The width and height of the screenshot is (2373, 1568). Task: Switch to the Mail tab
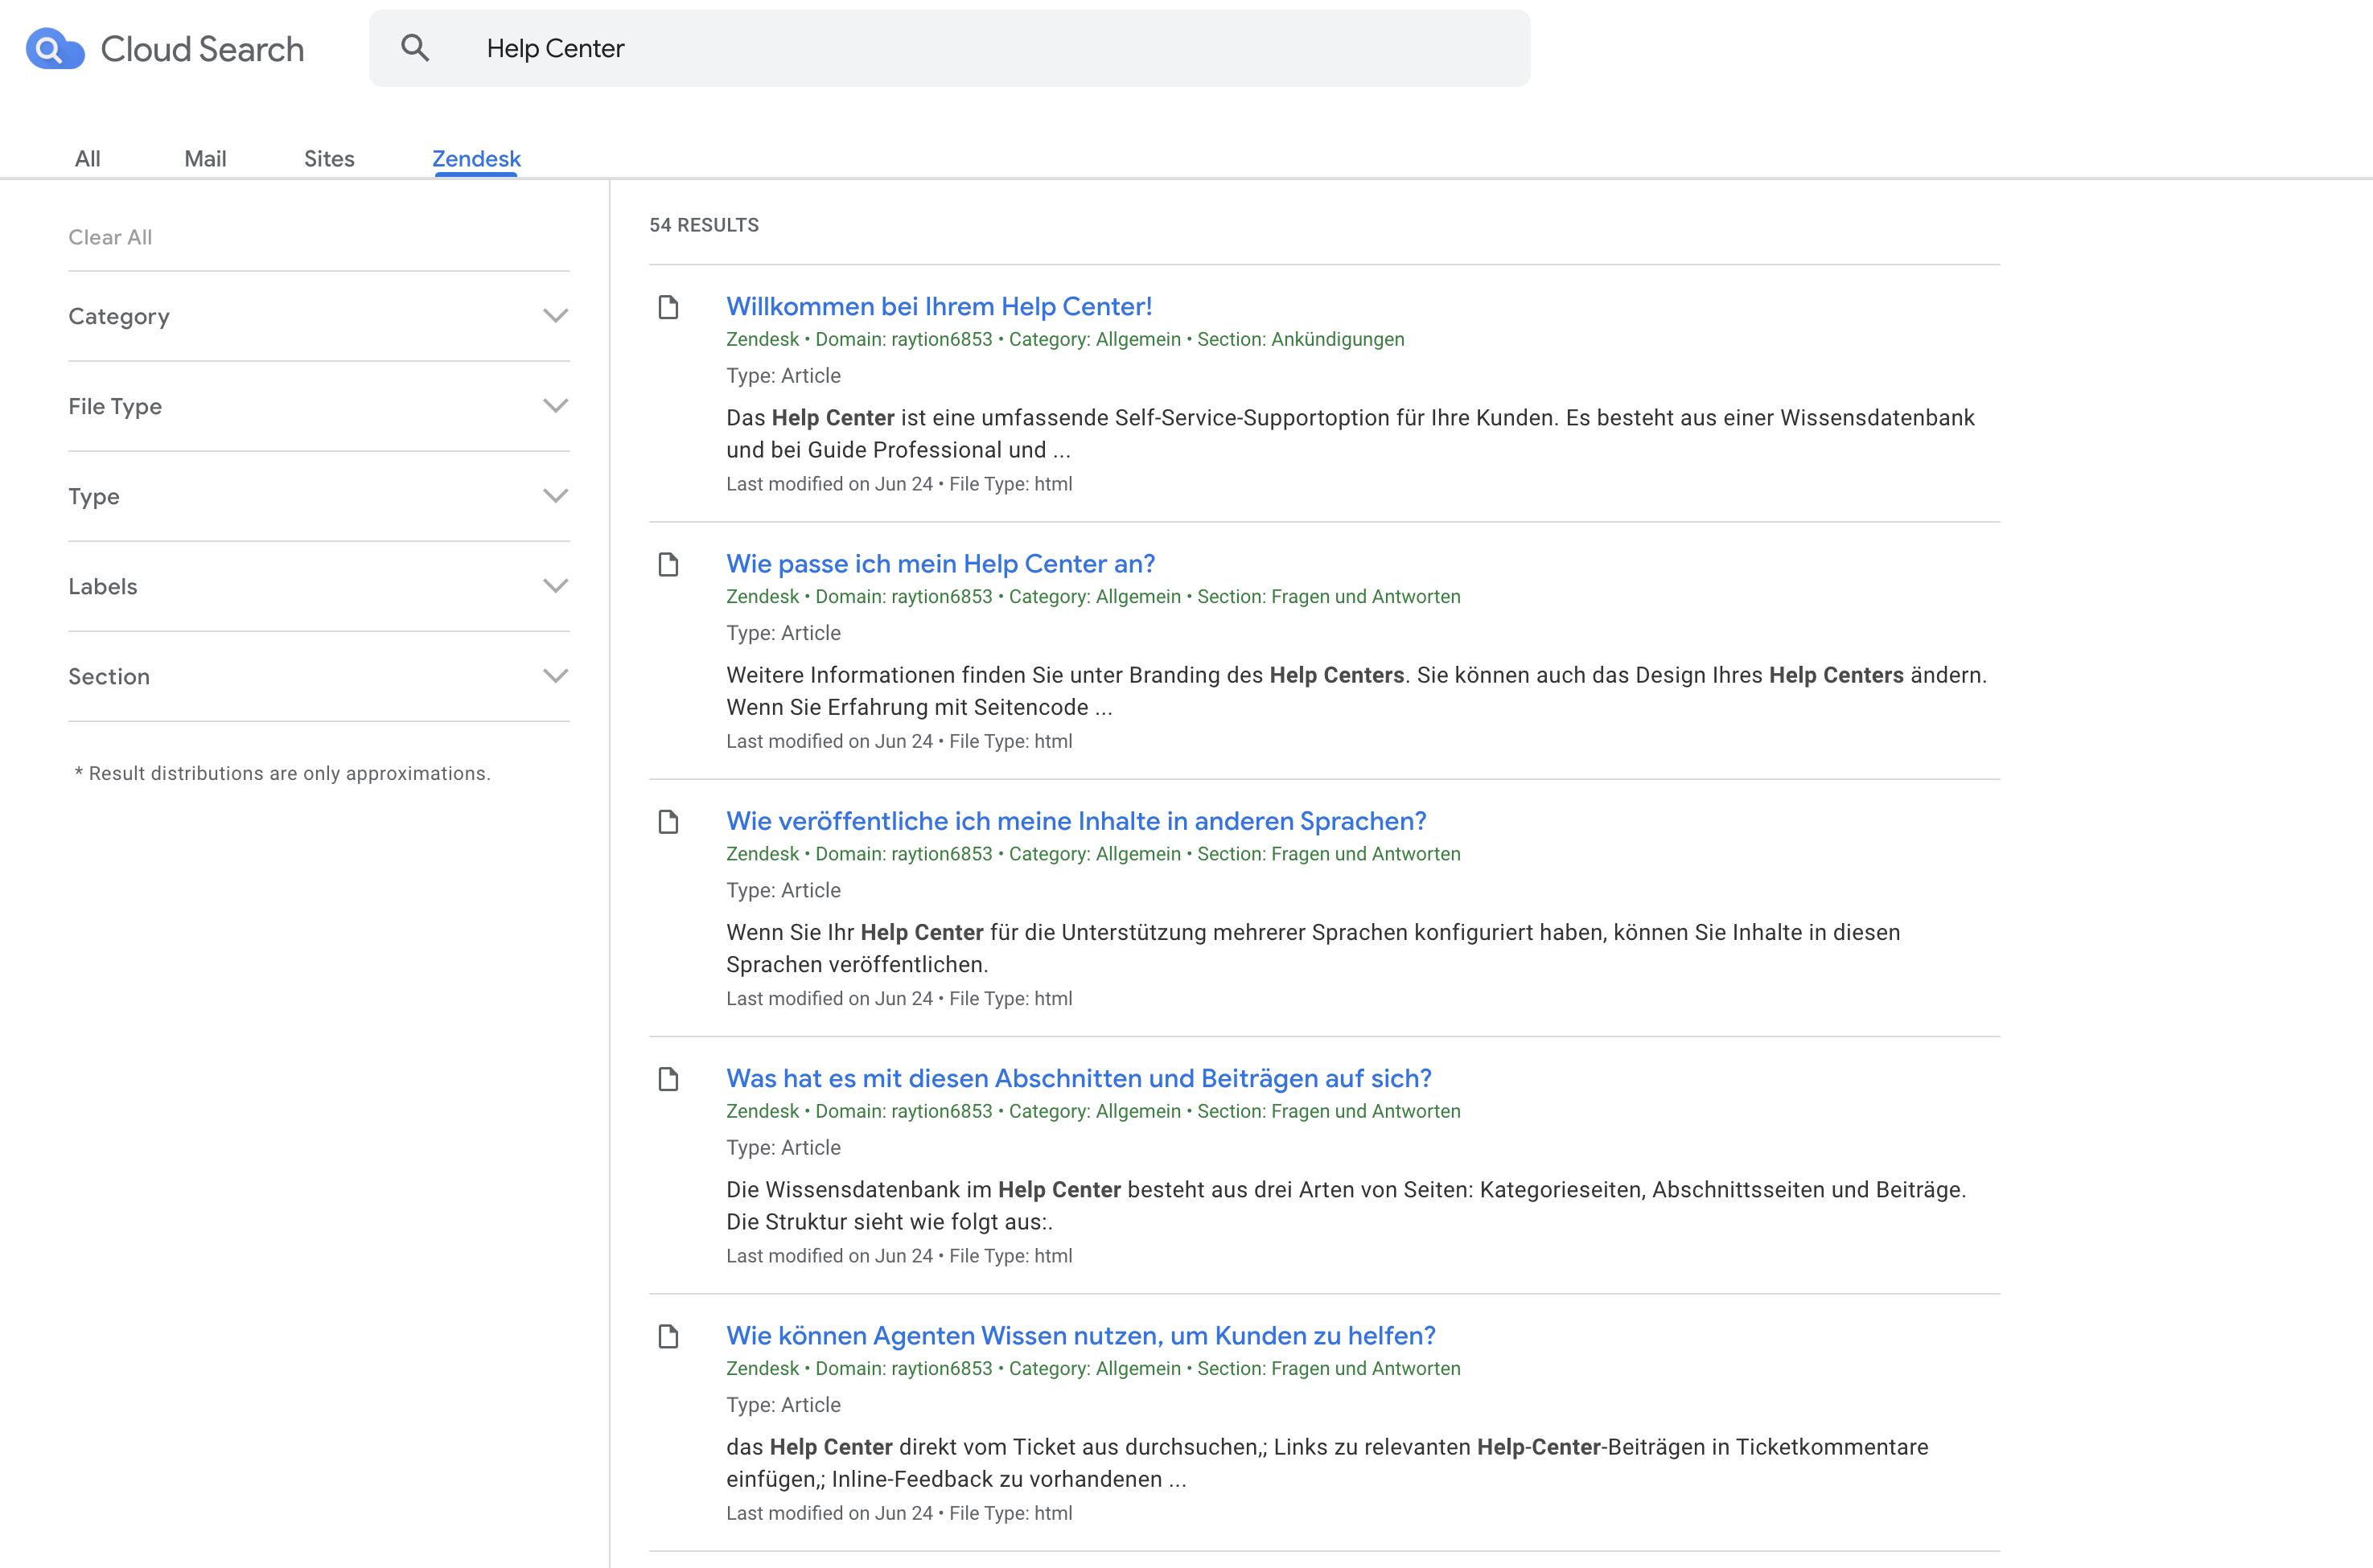pyautogui.click(x=204, y=158)
